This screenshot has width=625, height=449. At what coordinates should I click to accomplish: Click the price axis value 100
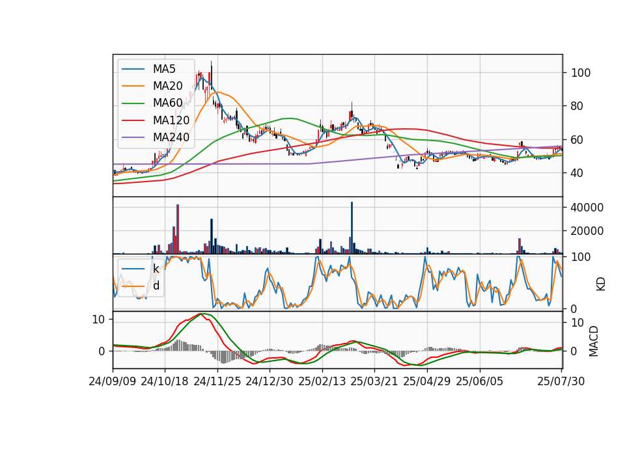[x=581, y=73]
